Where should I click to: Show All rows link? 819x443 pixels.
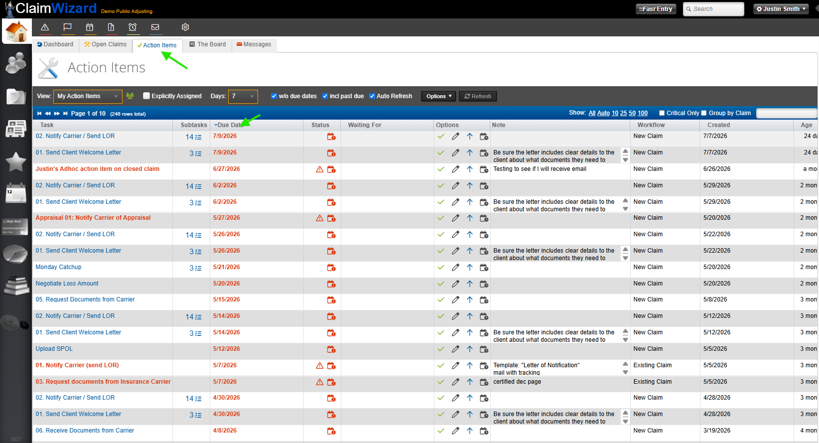[x=592, y=113]
